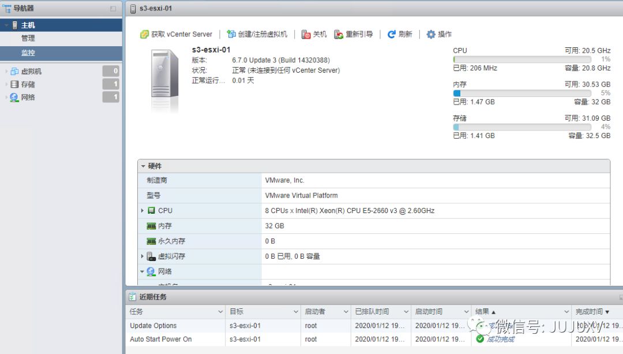The width and height of the screenshot is (623, 354).
Task: Click the Update Options task row
Action: tap(374, 325)
